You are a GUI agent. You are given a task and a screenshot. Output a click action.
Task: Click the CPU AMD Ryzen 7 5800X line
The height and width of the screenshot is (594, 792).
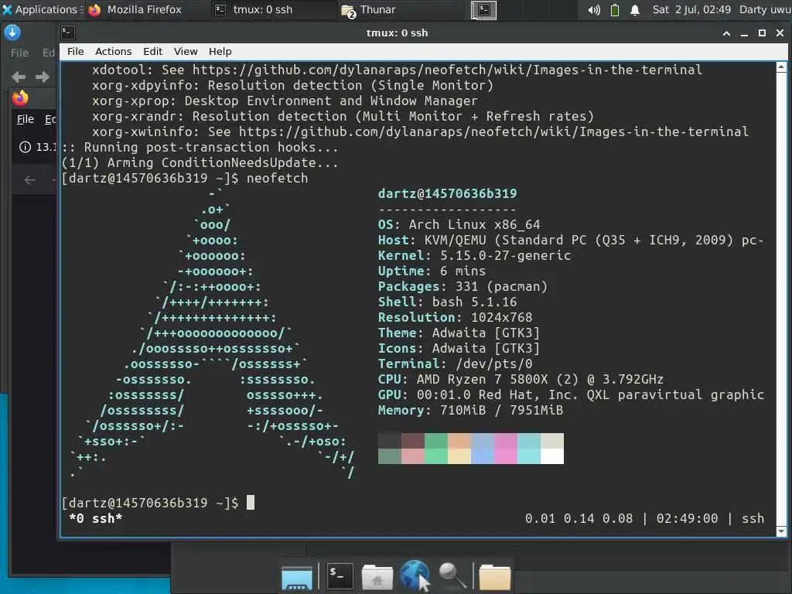pos(521,379)
